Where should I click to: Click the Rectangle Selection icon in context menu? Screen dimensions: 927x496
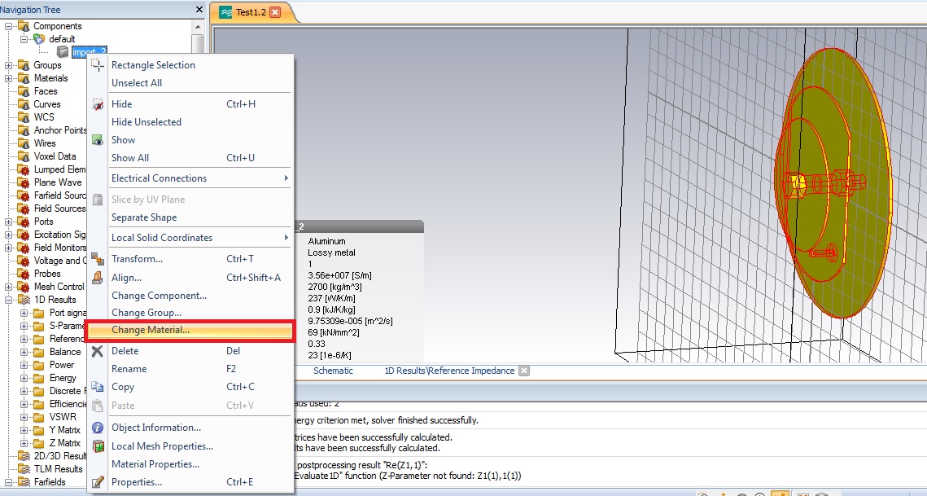coord(98,65)
